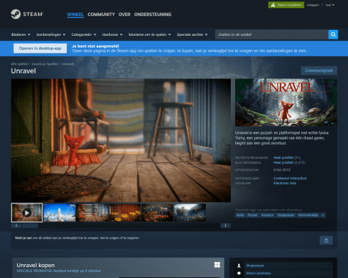Open the OVER tab
This screenshot has height=278, width=348.
pos(125,15)
